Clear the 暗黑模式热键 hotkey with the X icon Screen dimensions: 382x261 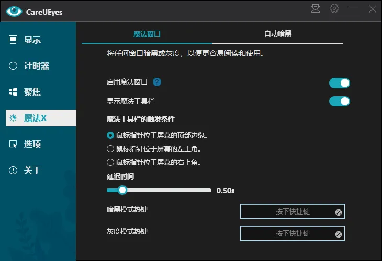[x=338, y=212]
